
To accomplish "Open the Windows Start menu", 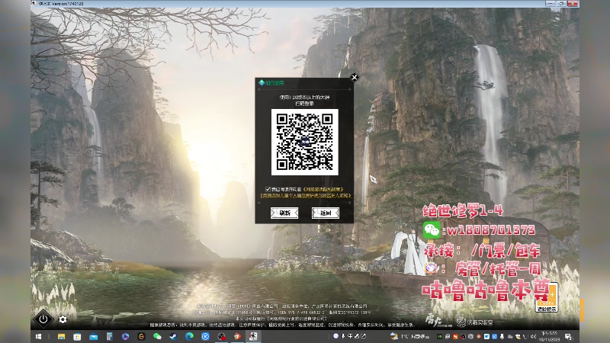I will point(39,336).
